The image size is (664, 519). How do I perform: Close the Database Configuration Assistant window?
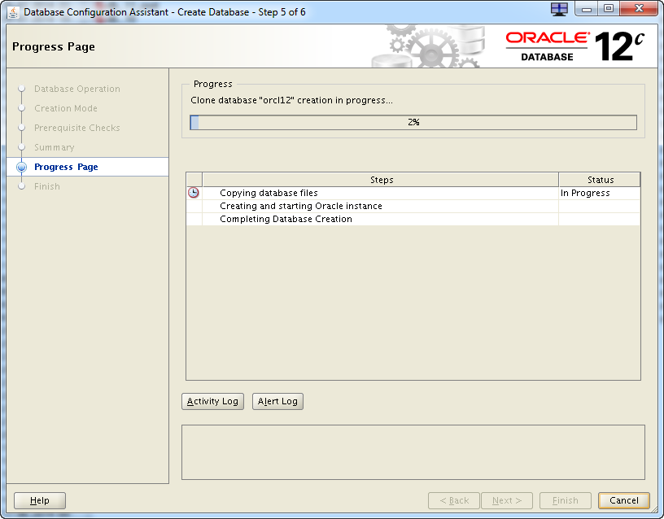click(639, 9)
